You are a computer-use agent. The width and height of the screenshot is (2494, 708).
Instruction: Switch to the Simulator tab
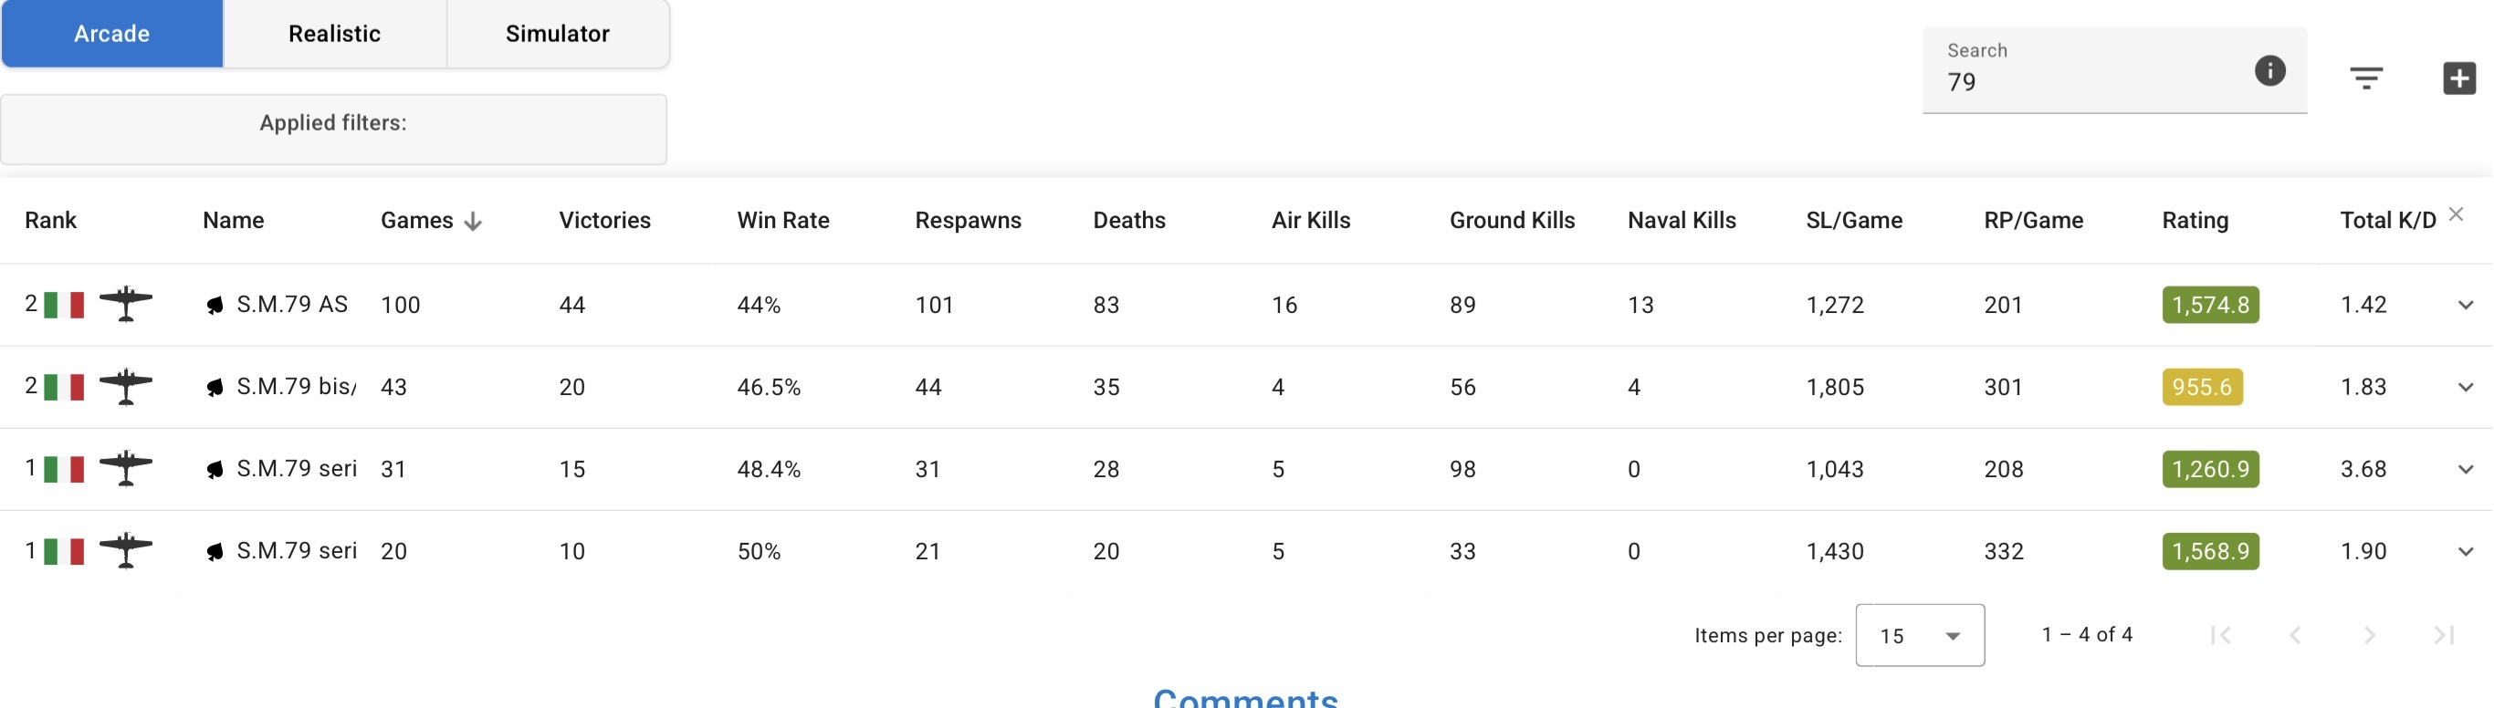click(557, 34)
